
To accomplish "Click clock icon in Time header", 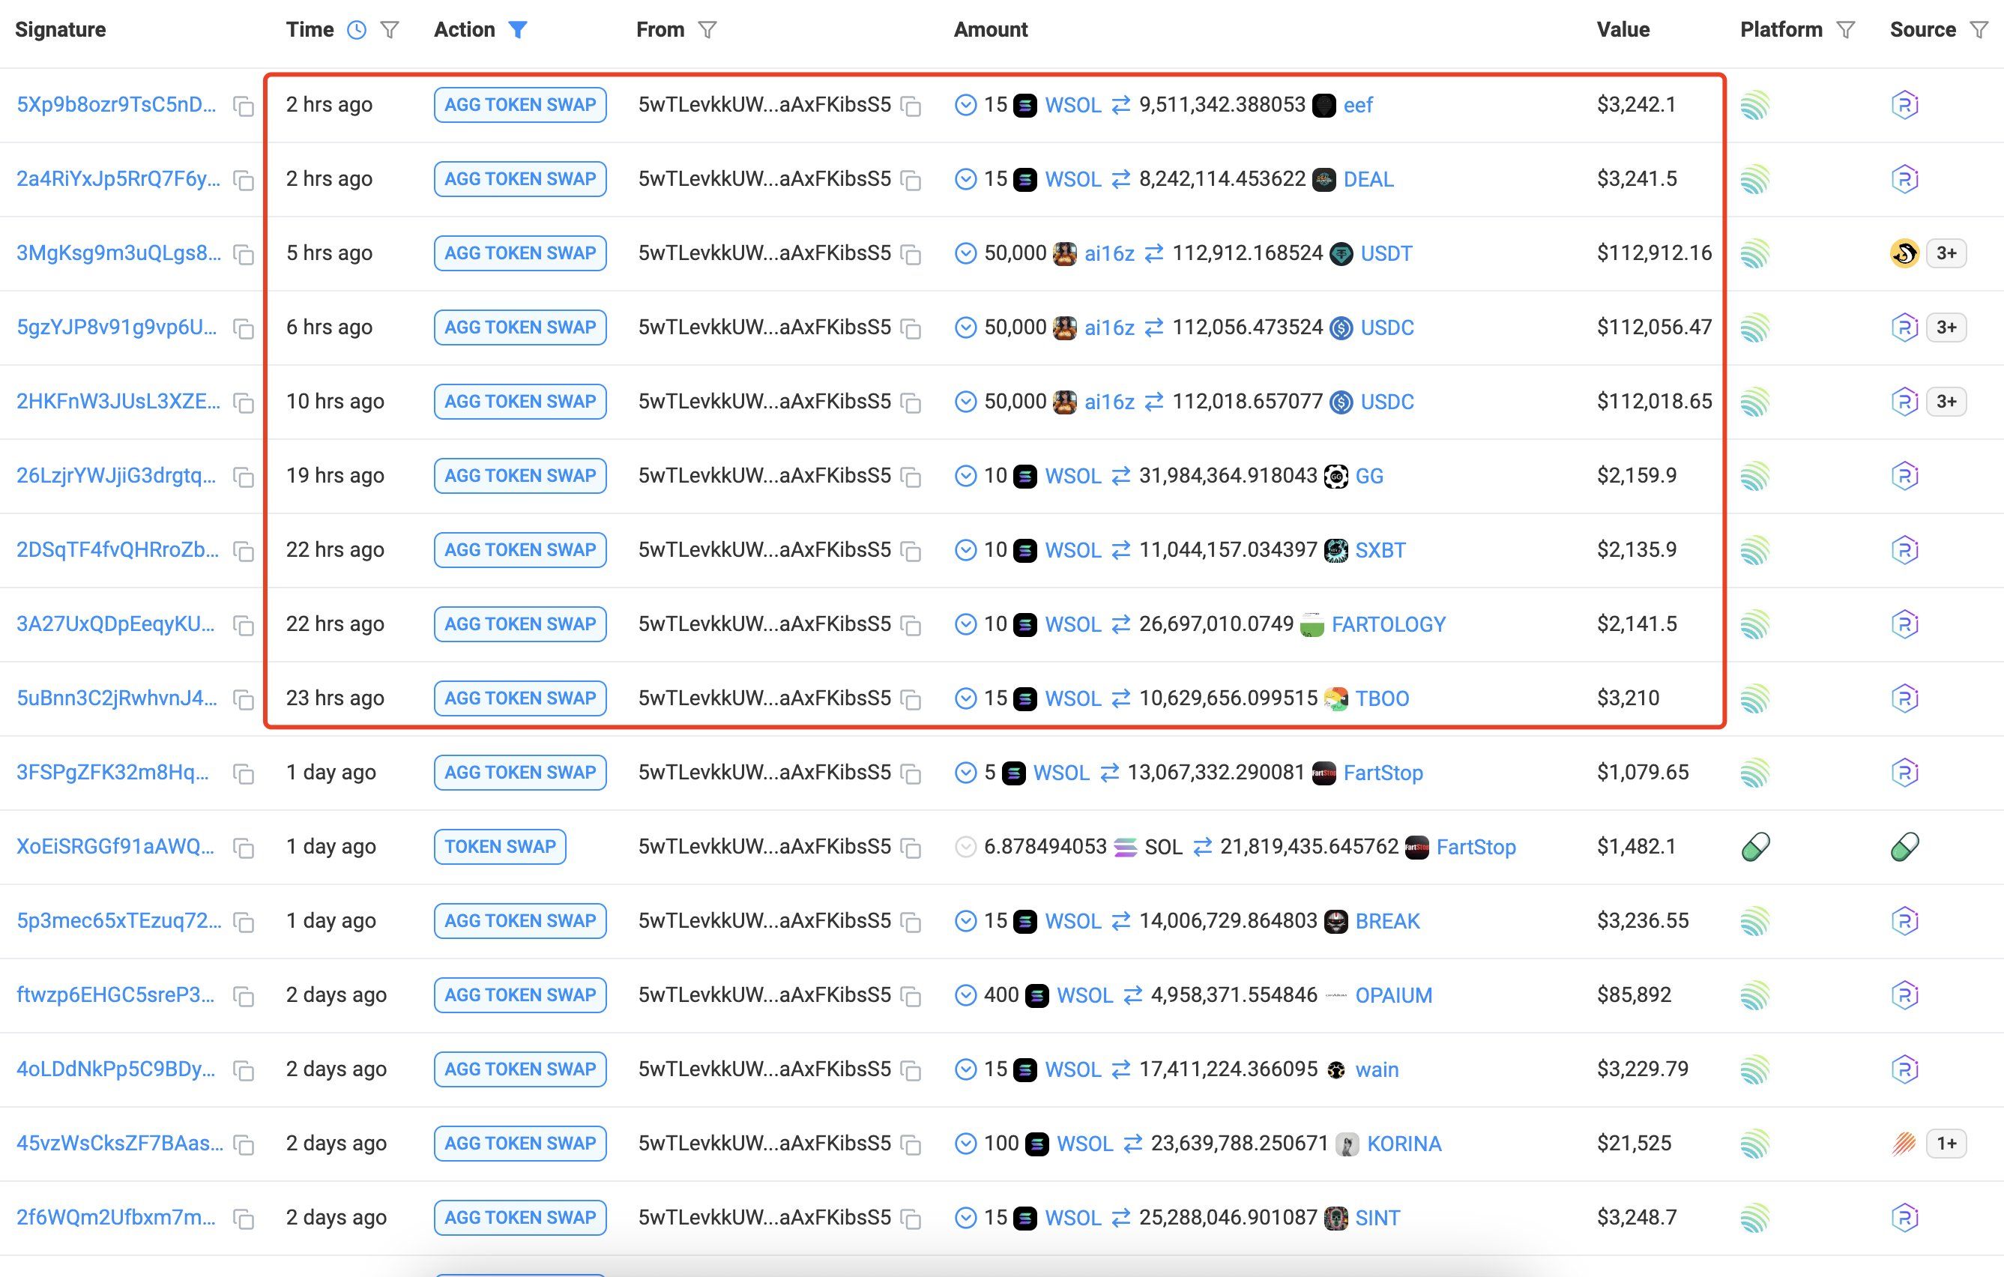I will tap(356, 30).
